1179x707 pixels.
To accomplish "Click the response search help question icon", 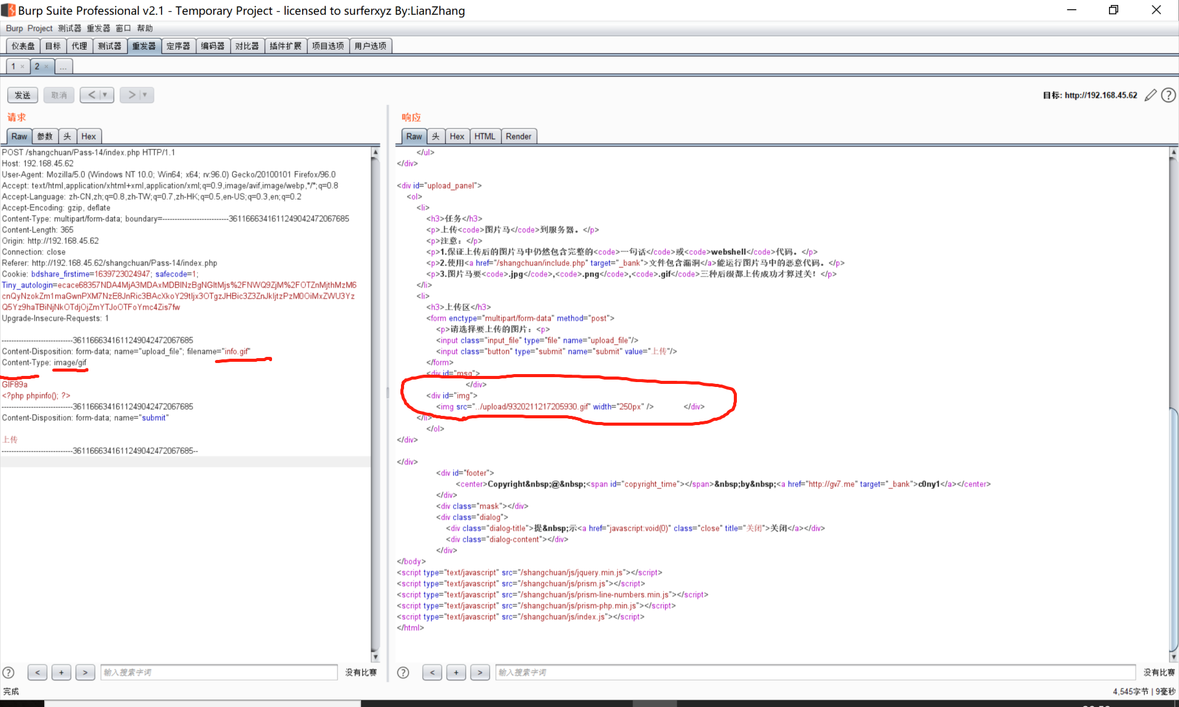I will [403, 673].
